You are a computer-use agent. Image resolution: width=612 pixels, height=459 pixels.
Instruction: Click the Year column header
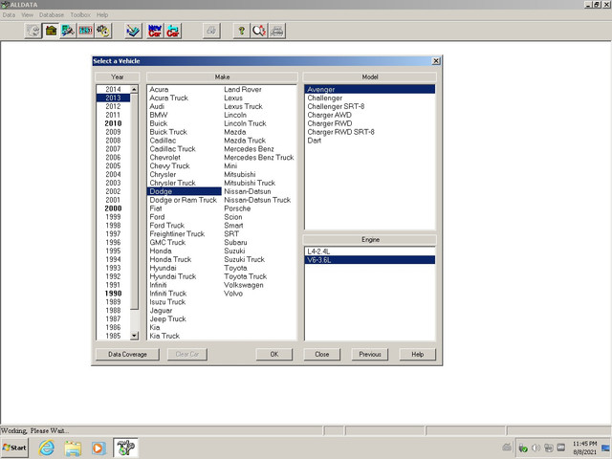117,76
